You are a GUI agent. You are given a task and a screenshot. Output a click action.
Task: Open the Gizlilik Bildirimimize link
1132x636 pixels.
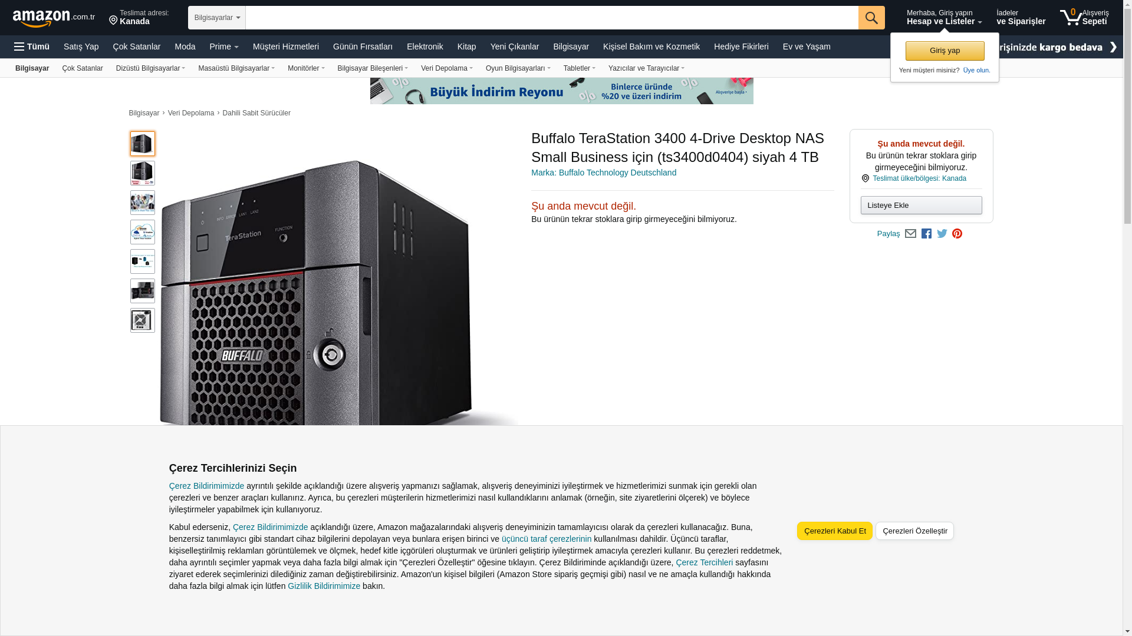324,586
